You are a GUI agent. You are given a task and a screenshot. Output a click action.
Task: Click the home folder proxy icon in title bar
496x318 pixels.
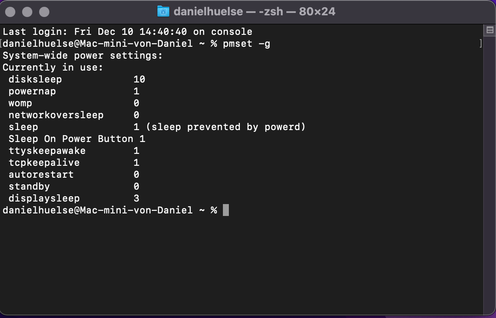coord(163,11)
